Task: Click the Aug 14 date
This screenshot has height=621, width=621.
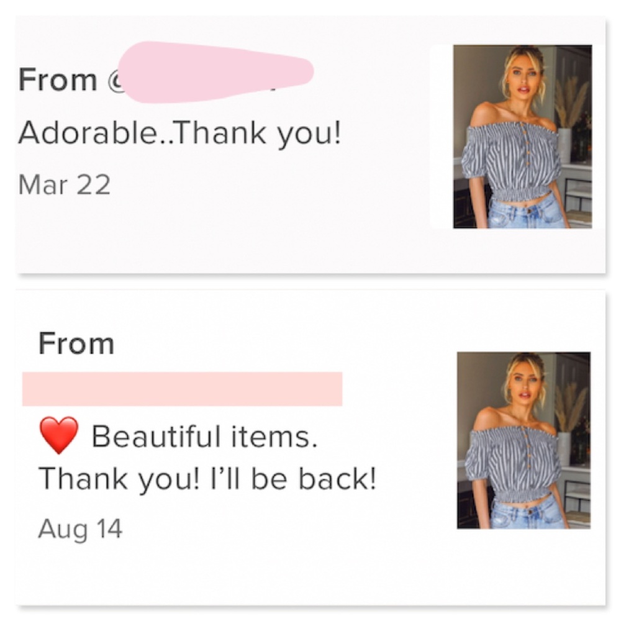Action: click(x=80, y=529)
